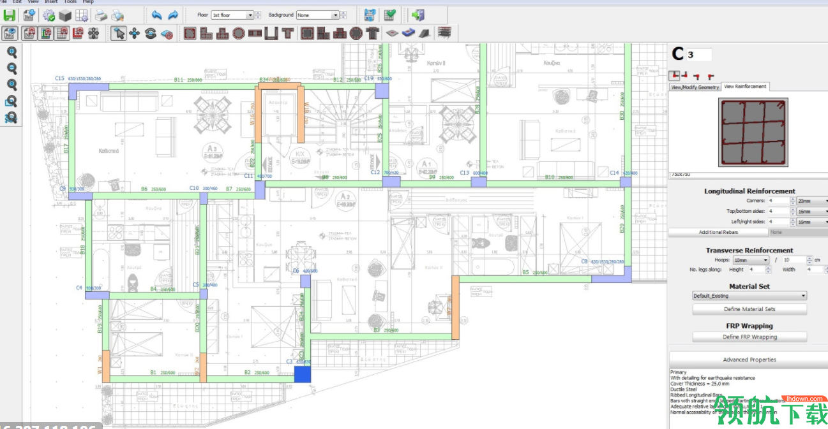Image resolution: width=828 pixels, height=429 pixels.
Task: Select the eraser delete tool
Action: 167,33
